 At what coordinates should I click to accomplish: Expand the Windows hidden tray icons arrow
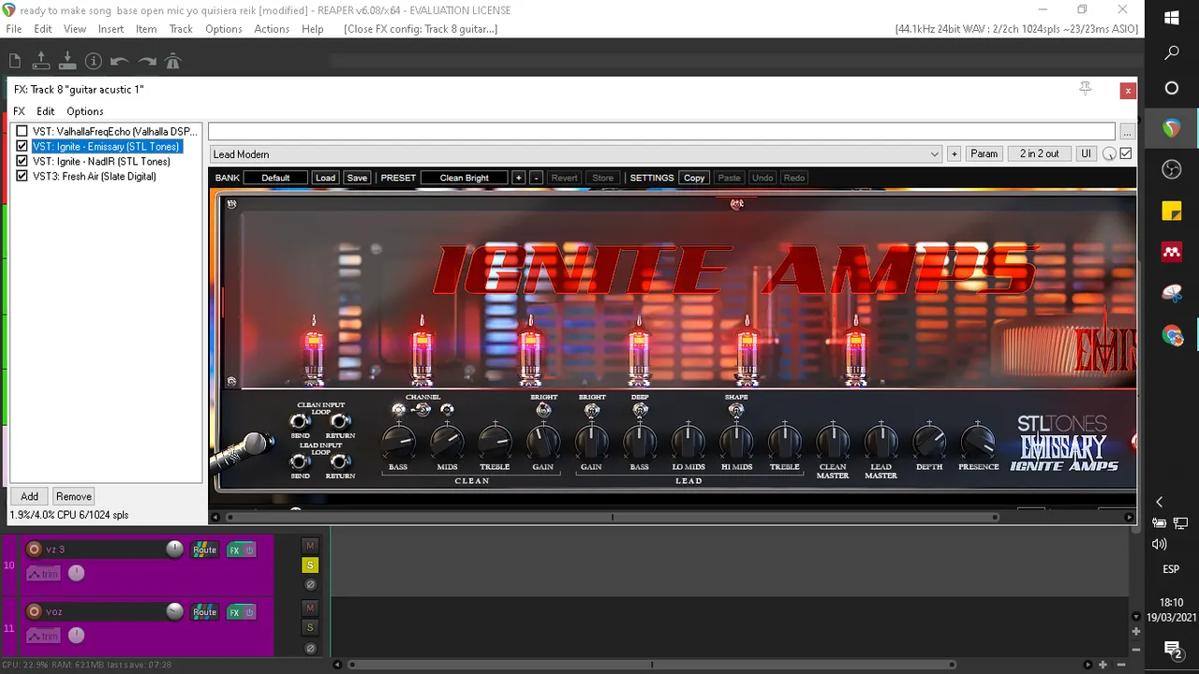pos(1160,502)
